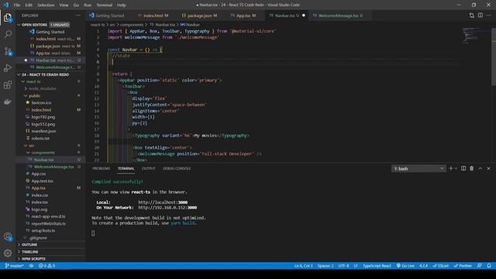Screen dimensions: 496x279
Task: Open errors and warnings counter
Action: 46,266
